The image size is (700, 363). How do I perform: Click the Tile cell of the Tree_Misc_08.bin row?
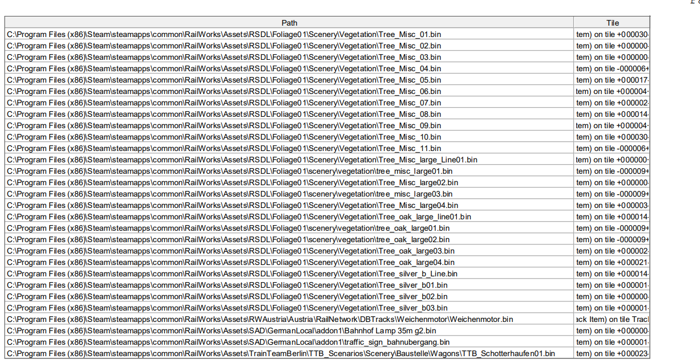point(612,114)
